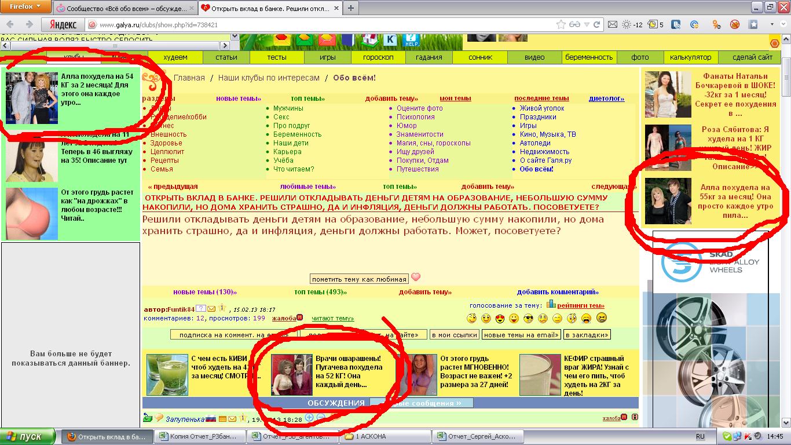Expand the toolbar overflow dropdown arrow
The width and height of the screenshot is (791, 445).
(772, 25)
